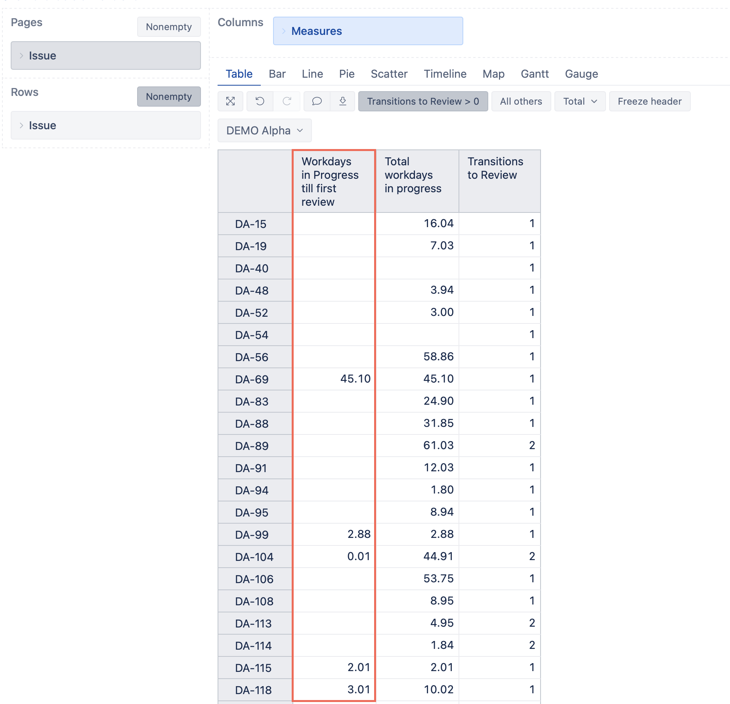
Task: Undo the last report change
Action: (260, 101)
